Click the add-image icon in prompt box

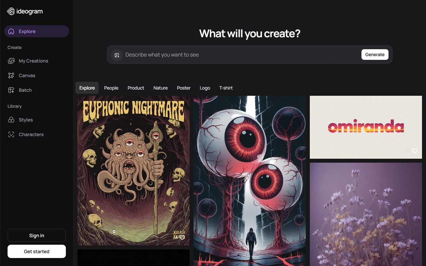[117, 55]
